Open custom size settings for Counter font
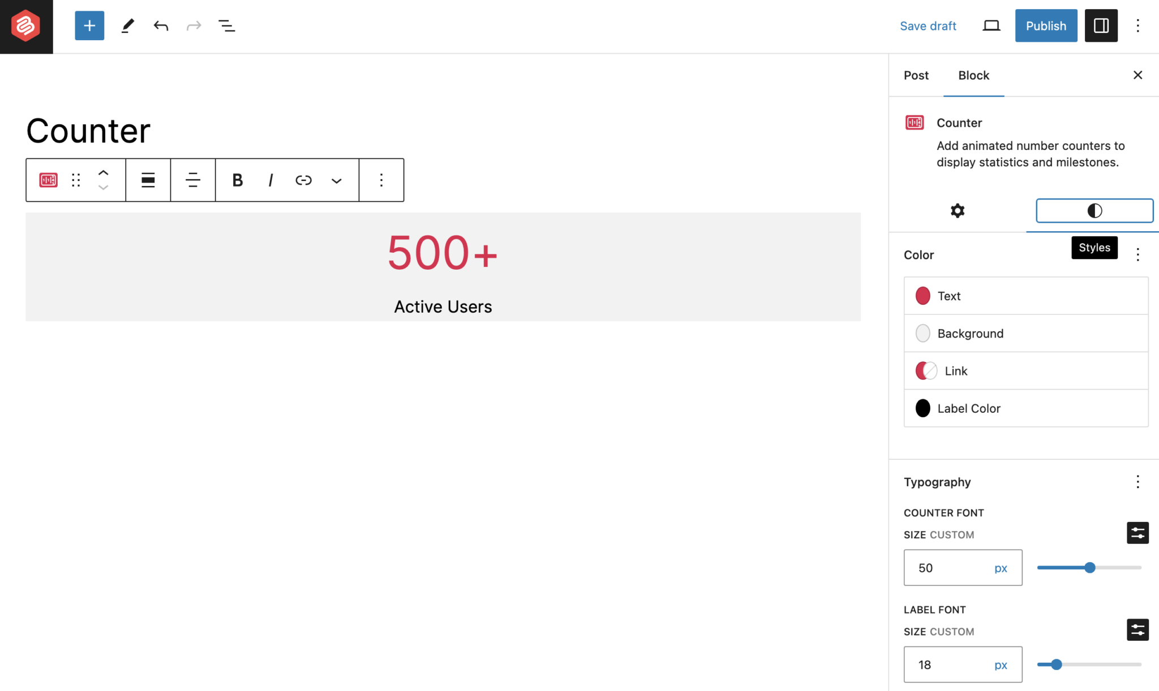 tap(1137, 533)
